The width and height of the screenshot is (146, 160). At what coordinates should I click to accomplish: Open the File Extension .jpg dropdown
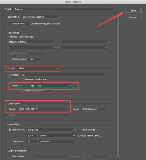coord(35,59)
